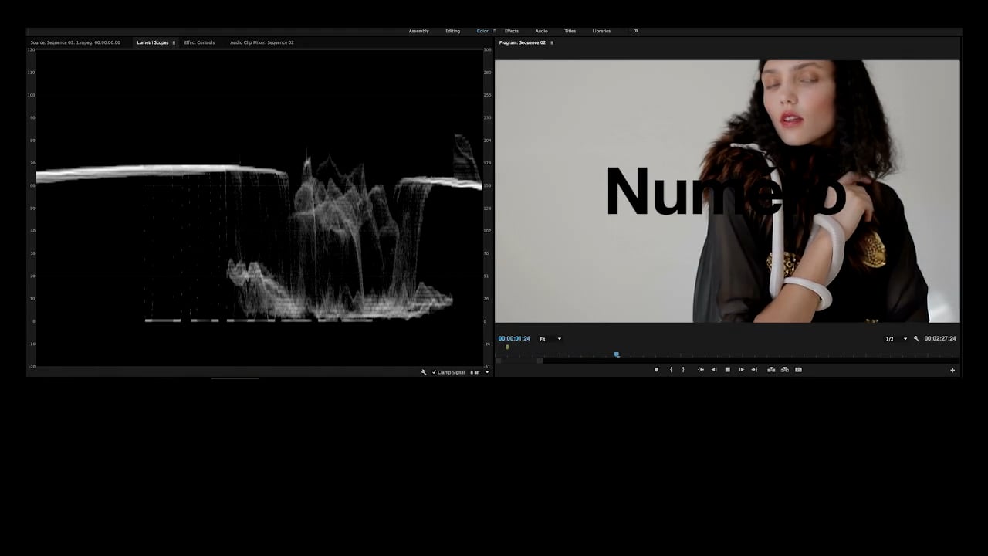Go to Out point
The image size is (988, 556).
click(x=754, y=369)
